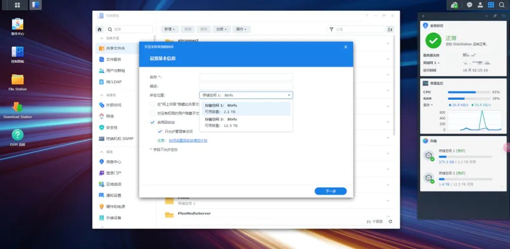Screen dimensions: 510x249
Task: Close the shared folder creation wizard
Action: (x=346, y=47)
